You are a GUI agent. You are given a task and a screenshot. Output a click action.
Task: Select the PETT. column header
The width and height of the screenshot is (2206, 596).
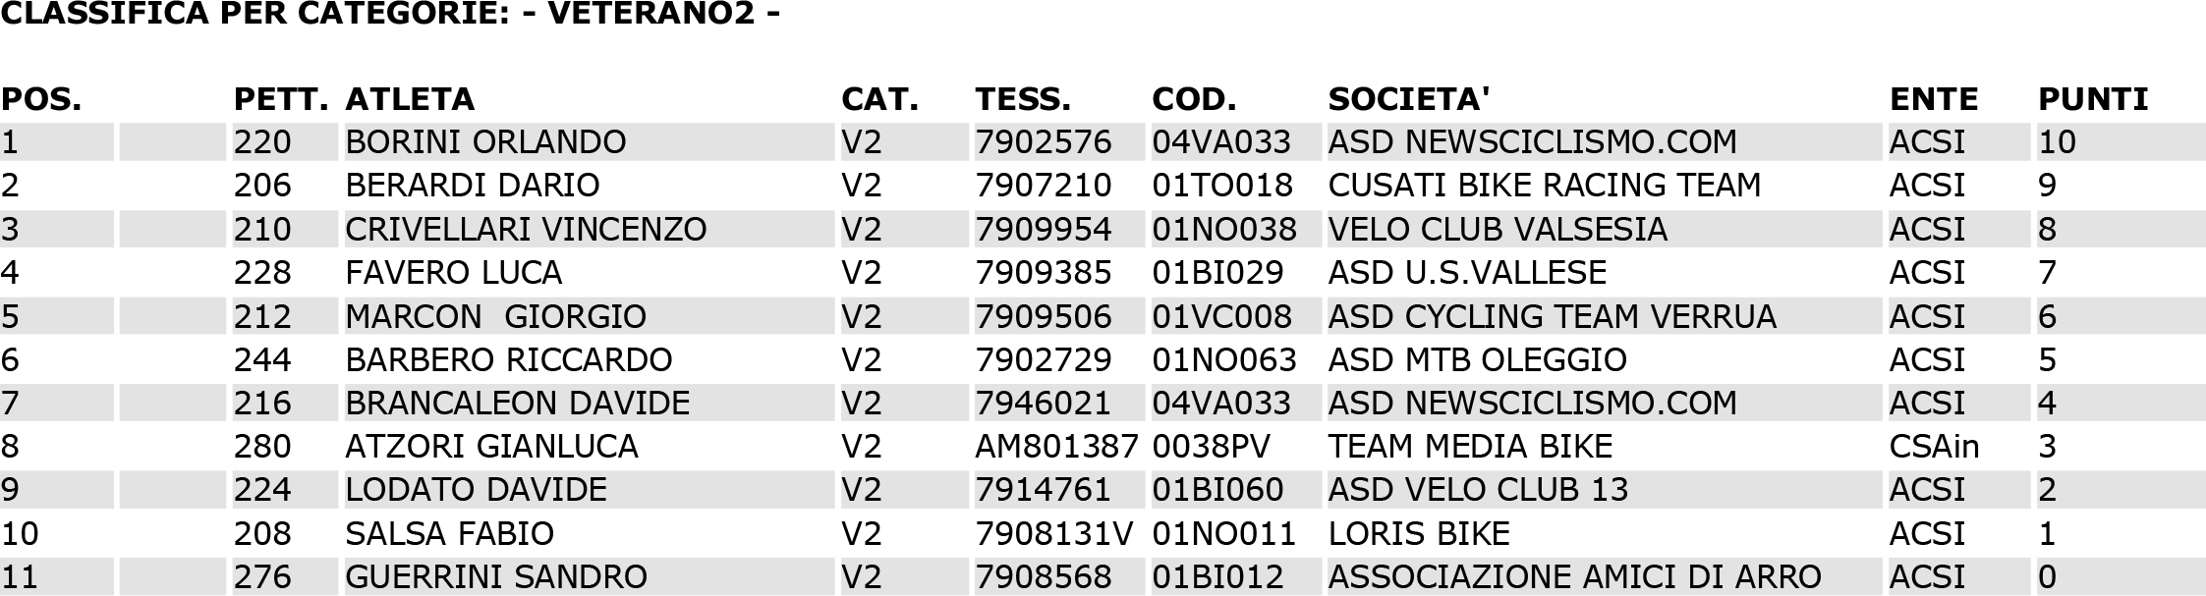tap(281, 99)
